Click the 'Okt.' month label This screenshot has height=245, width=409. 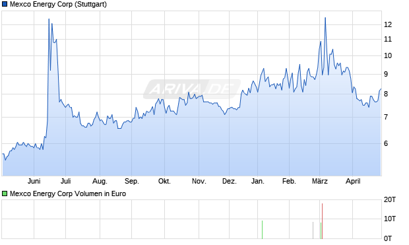tap(165, 181)
